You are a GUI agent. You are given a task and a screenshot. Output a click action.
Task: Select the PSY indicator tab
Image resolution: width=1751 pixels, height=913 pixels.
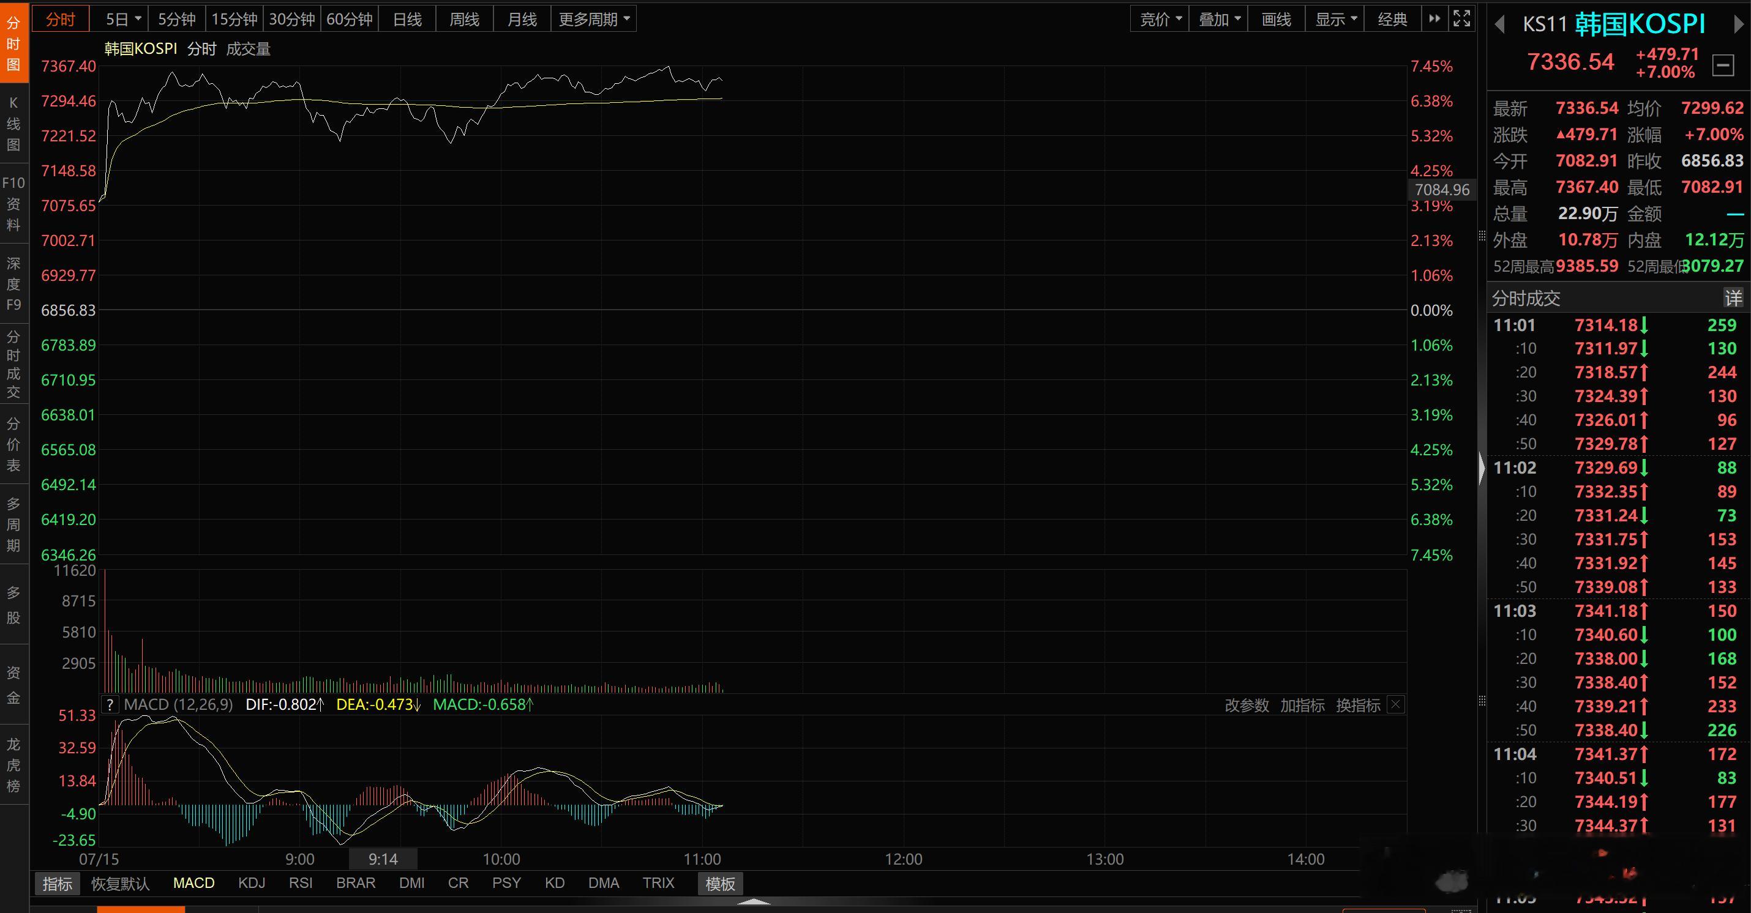tap(506, 882)
